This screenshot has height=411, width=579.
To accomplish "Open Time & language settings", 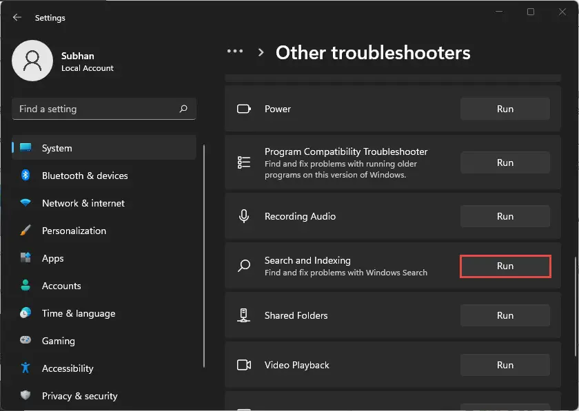I will (x=104, y=313).
